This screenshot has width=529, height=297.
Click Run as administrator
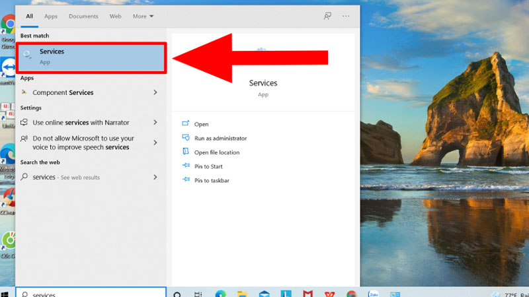220,138
